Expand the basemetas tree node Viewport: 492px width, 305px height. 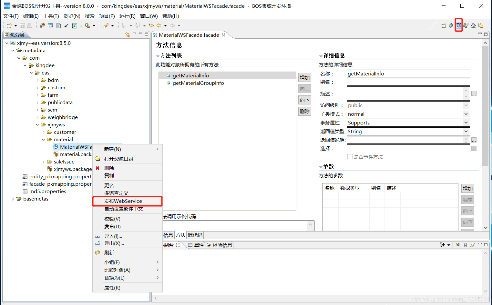click(x=13, y=199)
